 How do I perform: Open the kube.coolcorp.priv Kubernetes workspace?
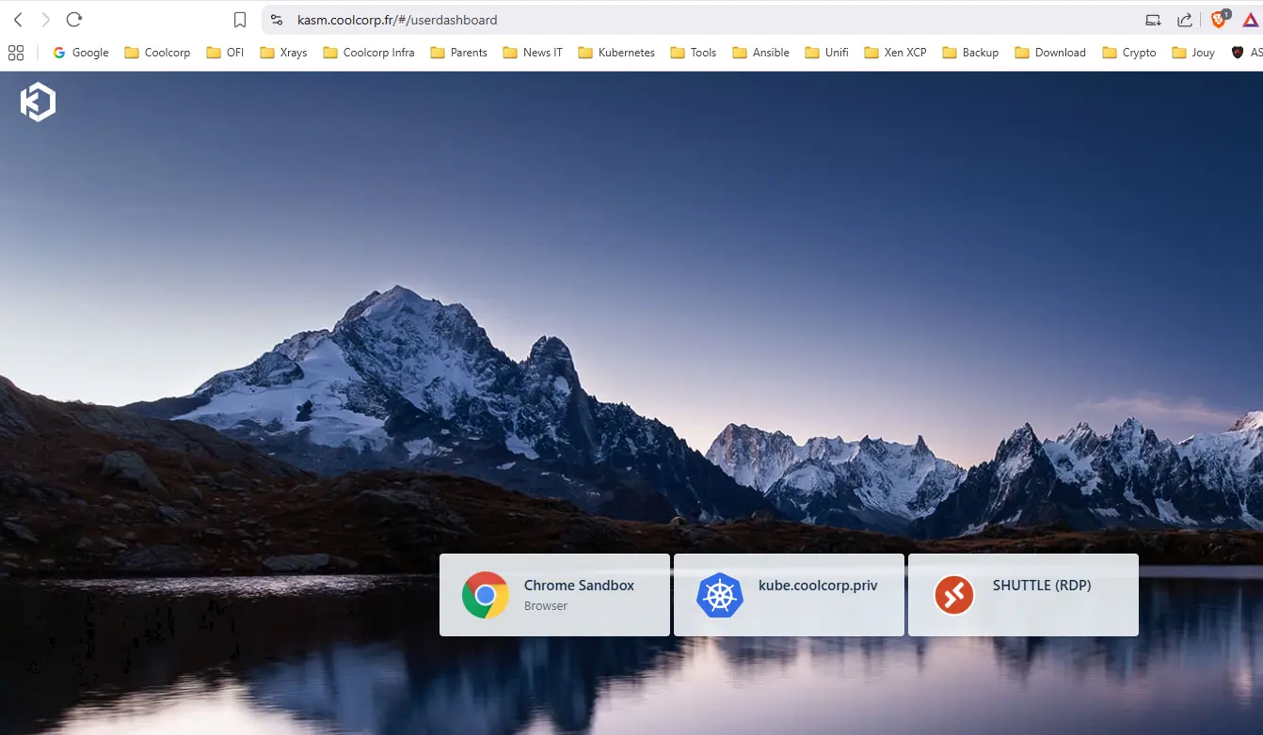point(789,595)
